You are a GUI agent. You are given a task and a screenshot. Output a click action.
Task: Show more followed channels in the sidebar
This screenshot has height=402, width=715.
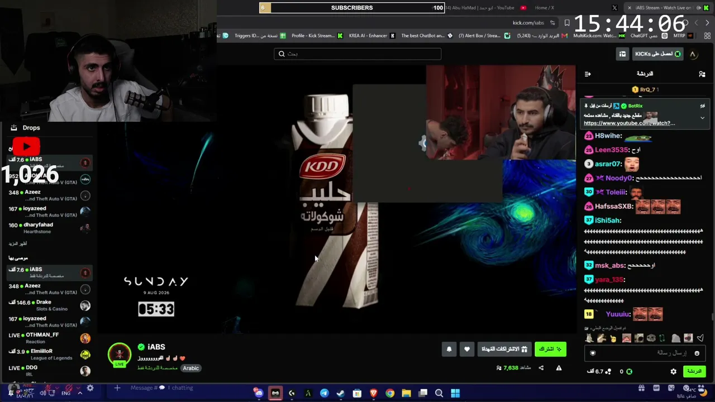(x=18, y=243)
